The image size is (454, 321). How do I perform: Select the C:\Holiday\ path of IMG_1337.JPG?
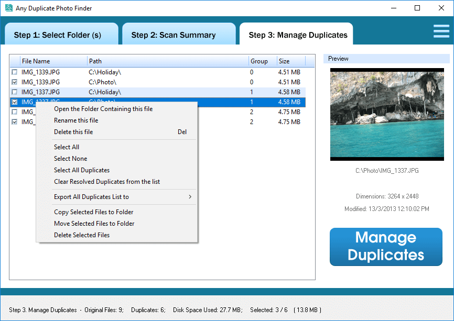click(x=105, y=92)
